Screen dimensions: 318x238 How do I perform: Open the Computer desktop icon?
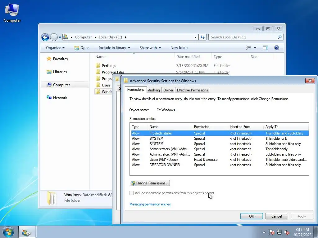click(12, 13)
